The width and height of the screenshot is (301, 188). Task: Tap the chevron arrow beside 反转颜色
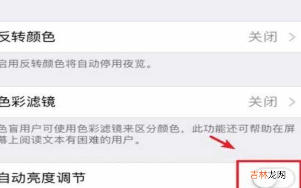tap(292, 37)
